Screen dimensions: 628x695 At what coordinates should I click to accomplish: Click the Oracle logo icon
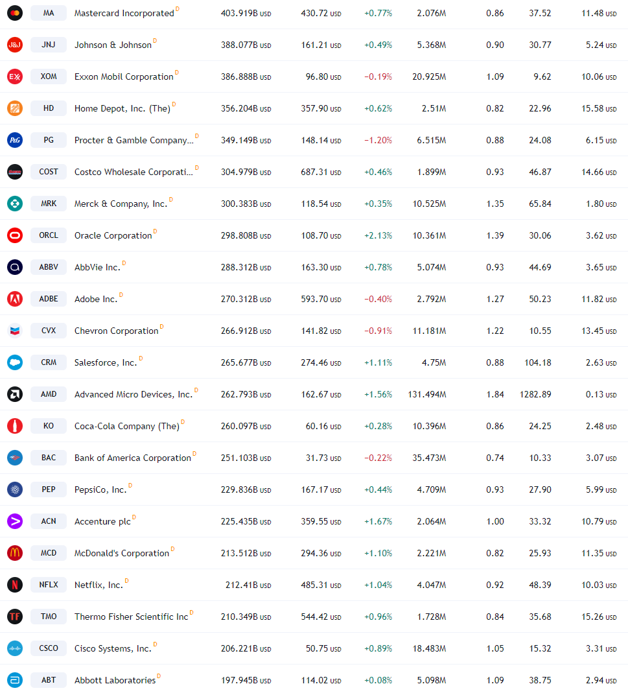15,235
